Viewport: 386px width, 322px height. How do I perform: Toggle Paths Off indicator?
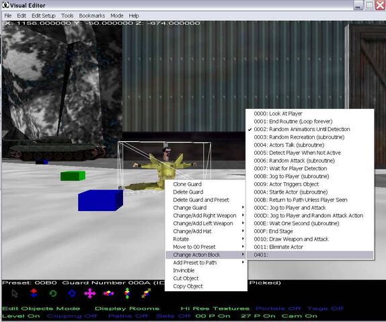[x=128, y=316]
